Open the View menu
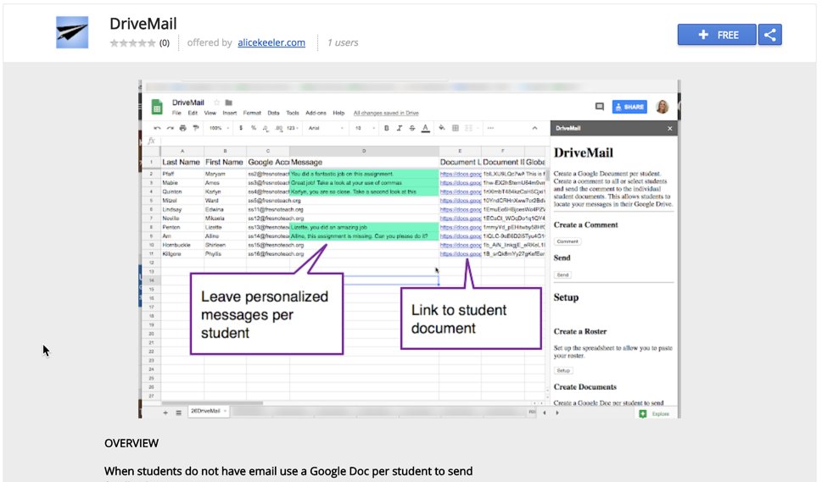The height and width of the screenshot is (482, 822). [210, 113]
